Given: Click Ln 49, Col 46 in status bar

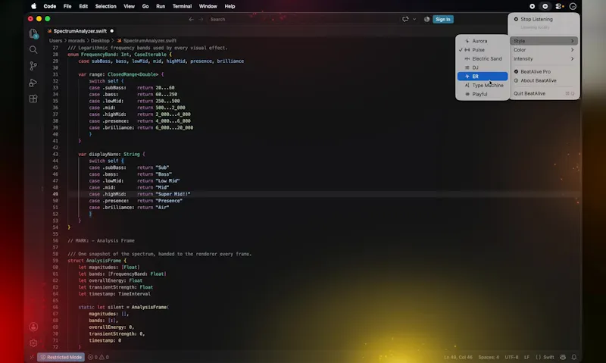Looking at the screenshot, I should (x=458, y=357).
